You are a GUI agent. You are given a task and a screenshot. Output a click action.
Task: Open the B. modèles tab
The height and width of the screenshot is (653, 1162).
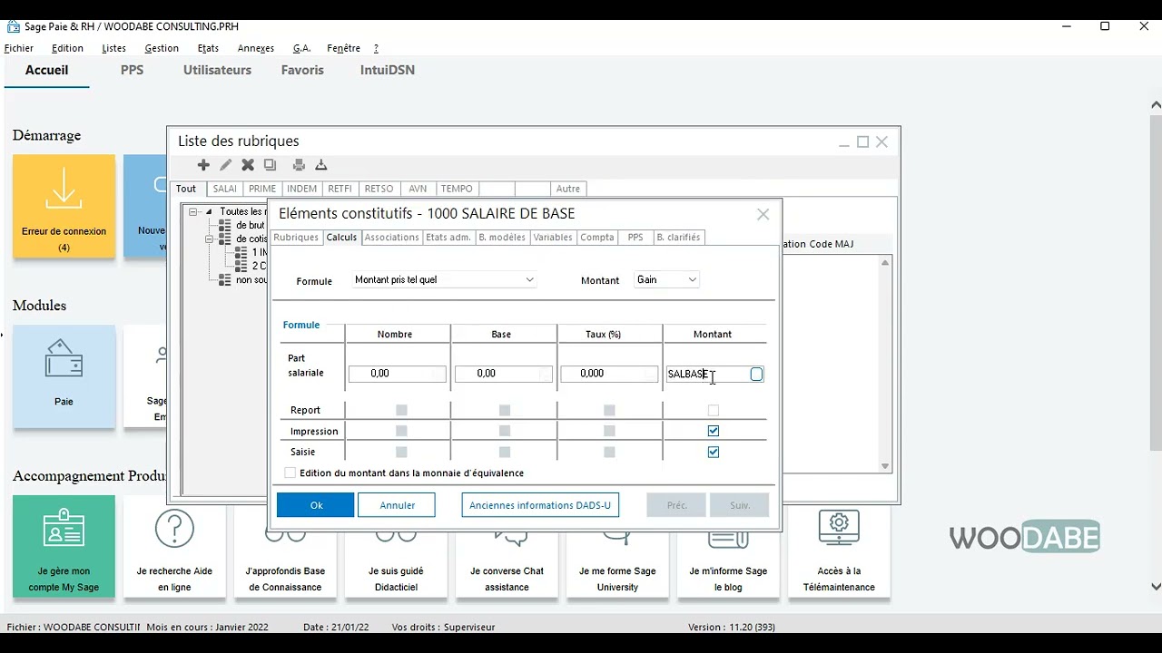(502, 238)
